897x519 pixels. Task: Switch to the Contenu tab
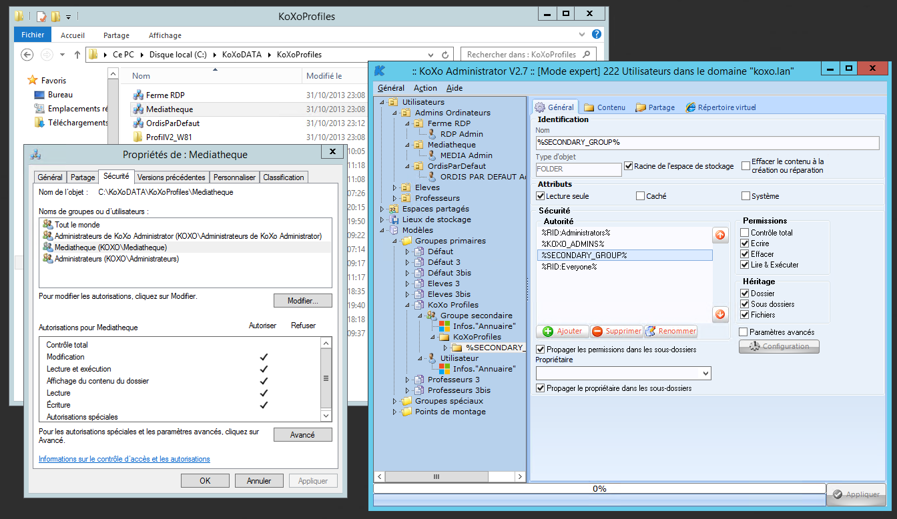(x=605, y=107)
